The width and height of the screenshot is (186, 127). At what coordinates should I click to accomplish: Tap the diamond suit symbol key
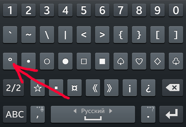[157, 61]
